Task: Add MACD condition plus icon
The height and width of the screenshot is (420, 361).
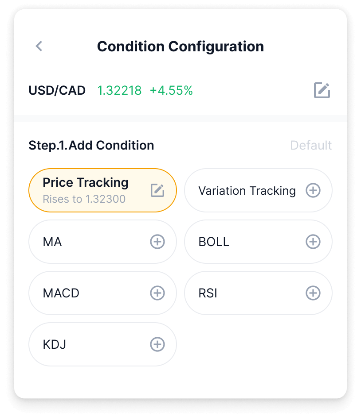Action: (x=157, y=293)
